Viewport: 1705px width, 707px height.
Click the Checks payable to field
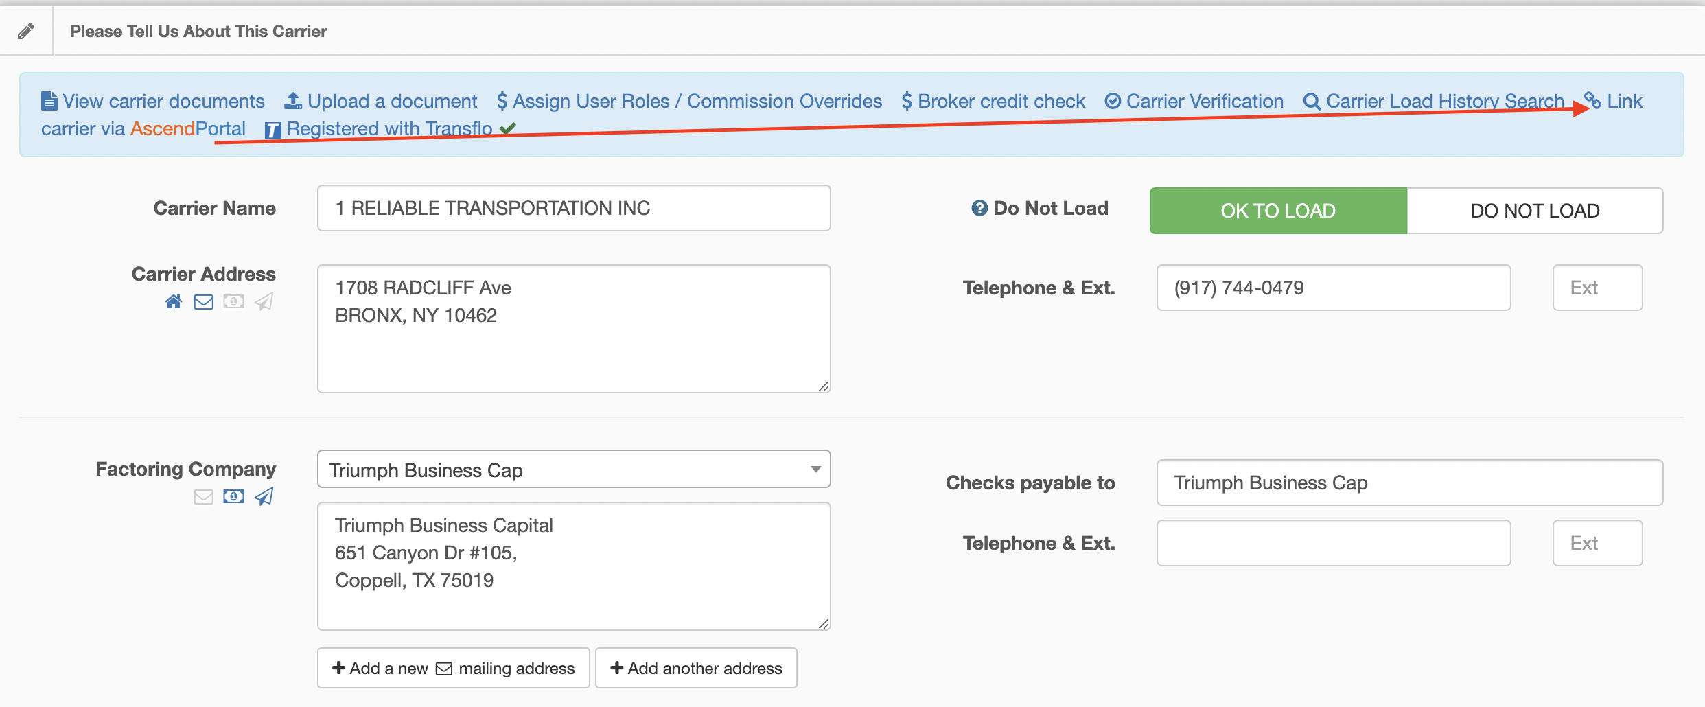coord(1410,483)
